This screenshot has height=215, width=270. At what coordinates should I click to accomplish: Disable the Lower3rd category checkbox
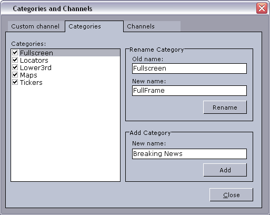coord(15,67)
